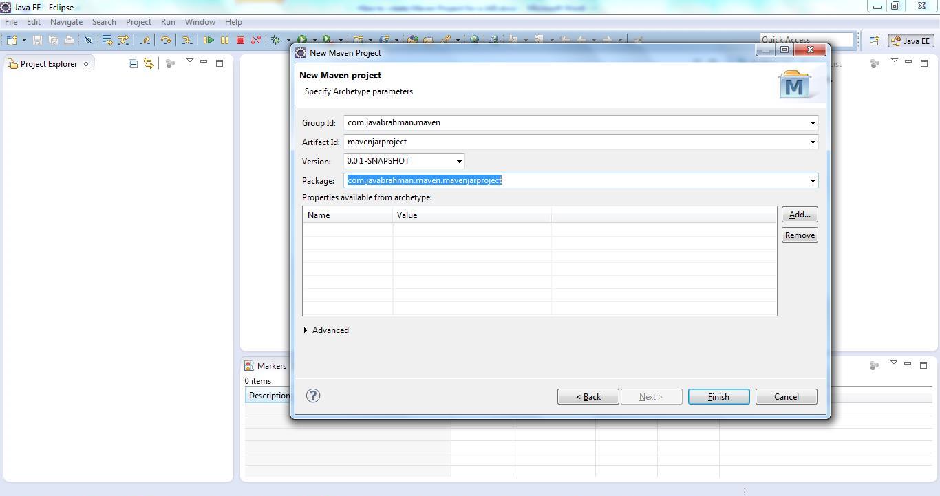The height and width of the screenshot is (496, 940).
Task: Minimize the Project Explorer panel
Action: pos(204,62)
